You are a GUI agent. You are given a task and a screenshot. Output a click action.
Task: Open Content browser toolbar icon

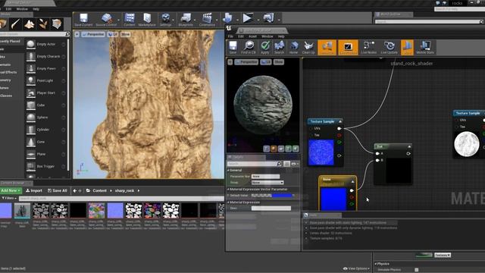click(x=130, y=20)
